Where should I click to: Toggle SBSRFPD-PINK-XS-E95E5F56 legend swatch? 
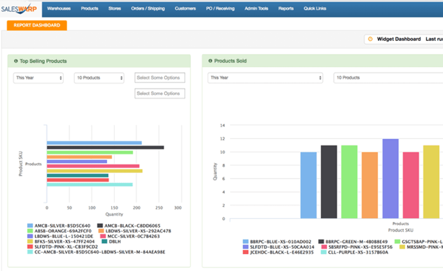[324, 247]
